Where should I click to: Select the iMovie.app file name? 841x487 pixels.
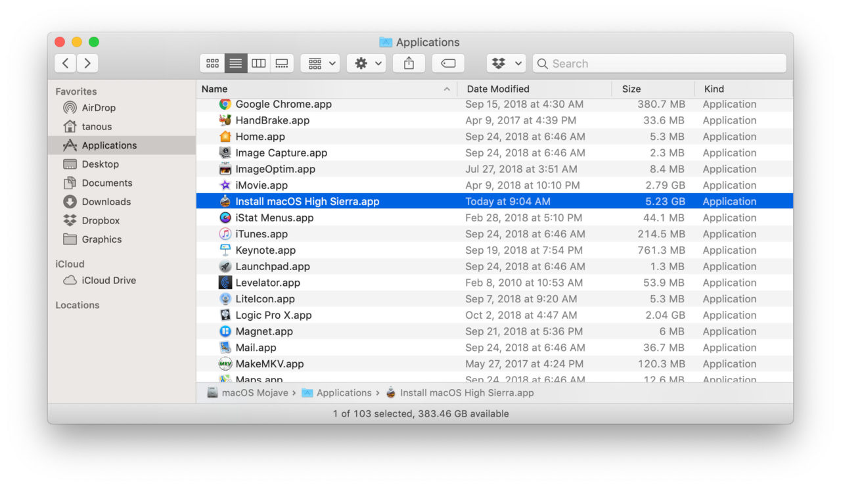pyautogui.click(x=261, y=185)
